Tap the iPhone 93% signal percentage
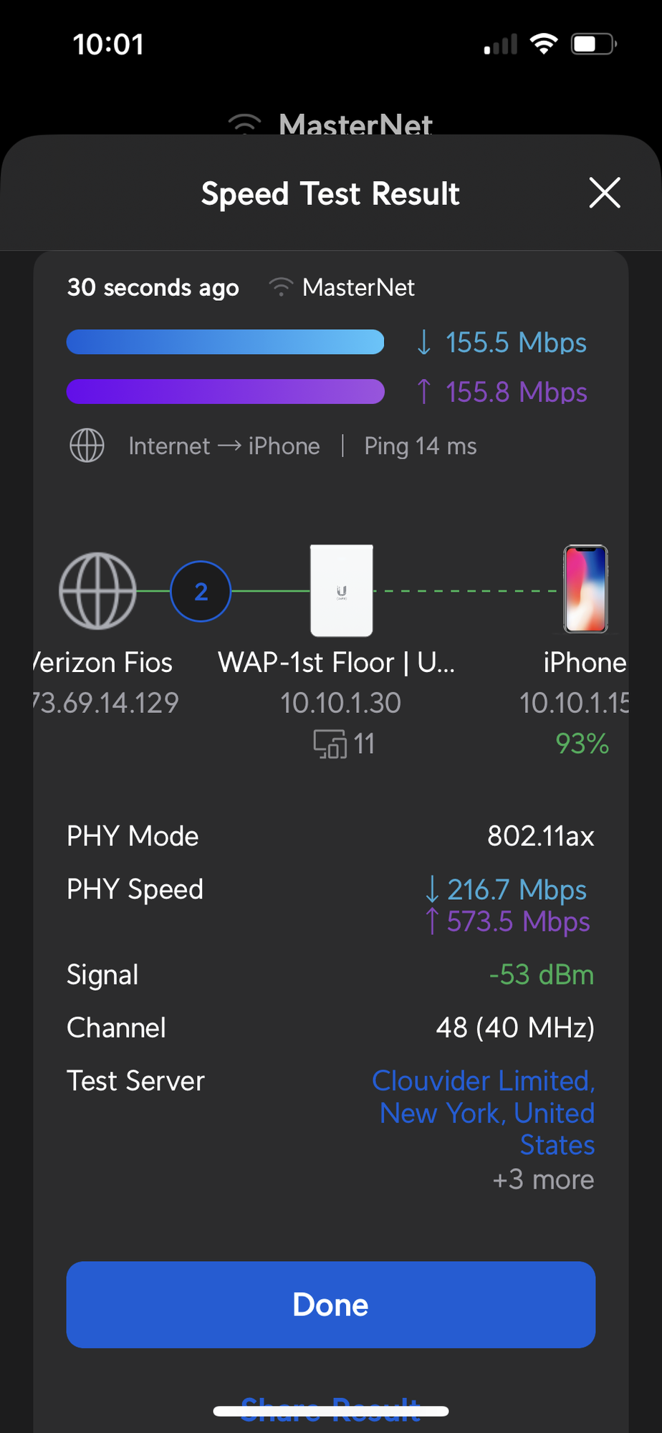The width and height of the screenshot is (662, 1433). click(582, 744)
